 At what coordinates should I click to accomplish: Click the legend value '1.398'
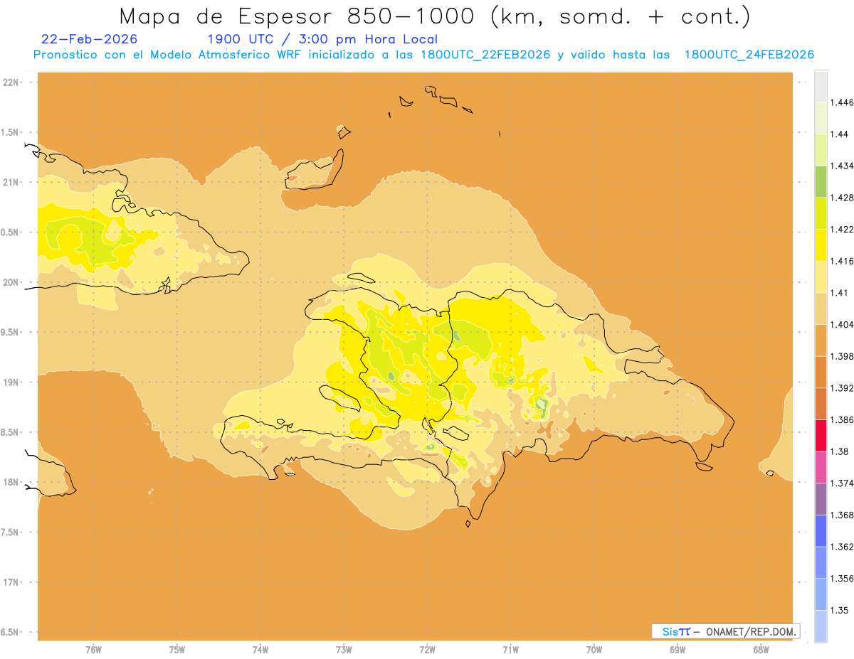pos(842,356)
